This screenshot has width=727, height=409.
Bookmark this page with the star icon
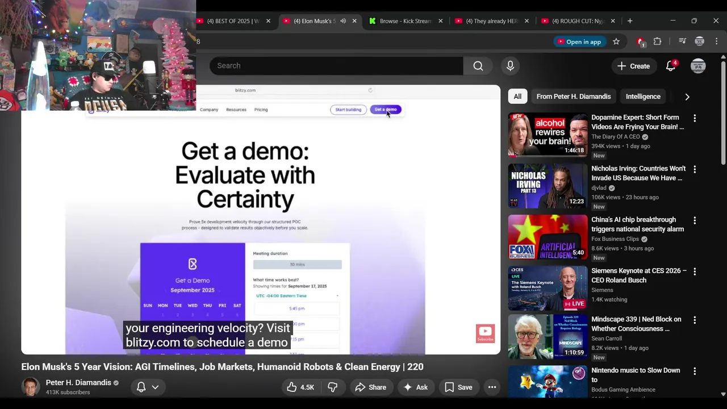tap(616, 41)
